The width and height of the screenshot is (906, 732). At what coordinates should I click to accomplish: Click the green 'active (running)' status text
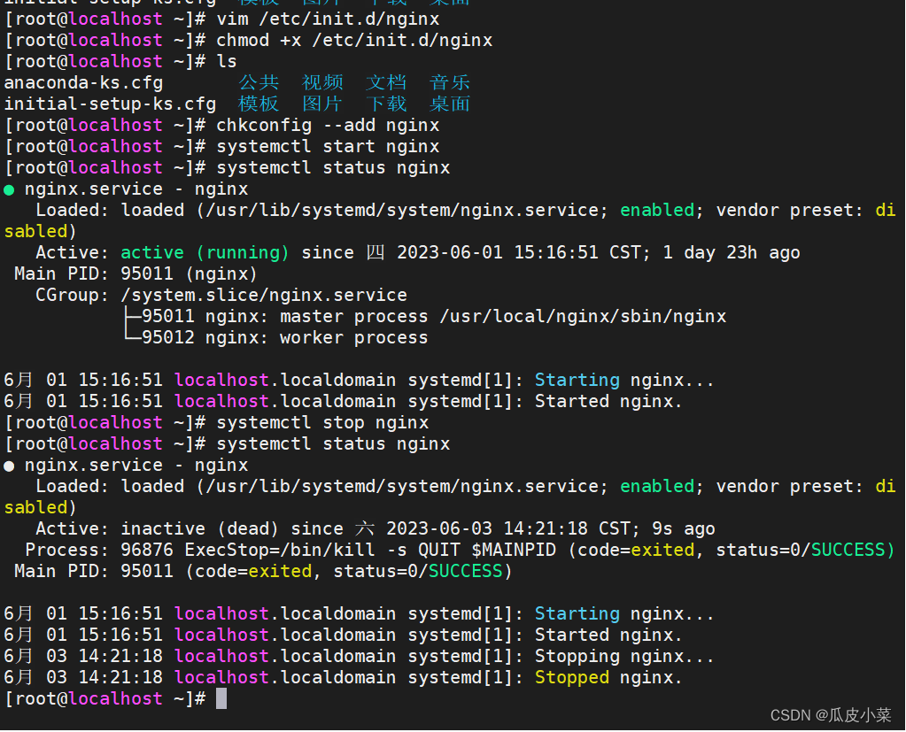tap(205, 253)
